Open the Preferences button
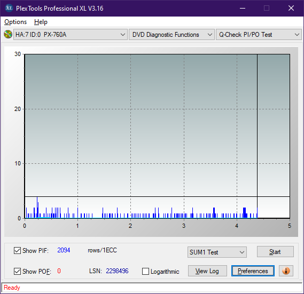This screenshot has height=294, width=304. (x=253, y=271)
